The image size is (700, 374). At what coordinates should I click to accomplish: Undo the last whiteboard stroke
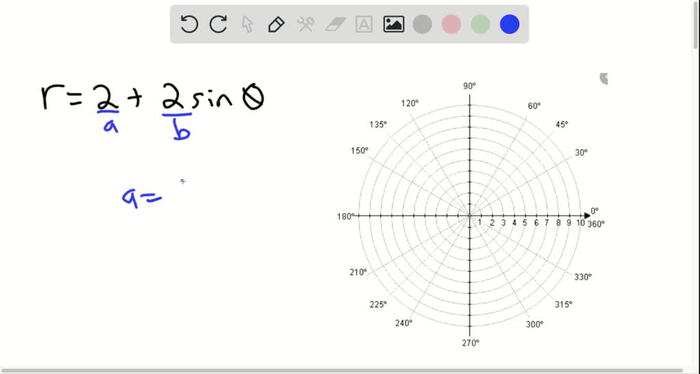pos(189,24)
